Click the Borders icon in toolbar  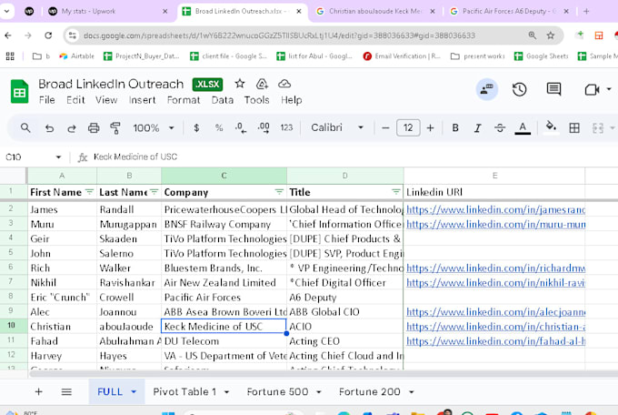pos(574,128)
